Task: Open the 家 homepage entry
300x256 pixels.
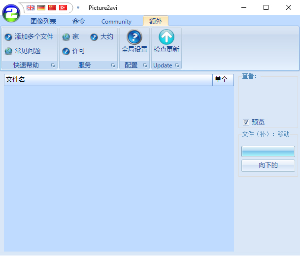Action: [75, 37]
